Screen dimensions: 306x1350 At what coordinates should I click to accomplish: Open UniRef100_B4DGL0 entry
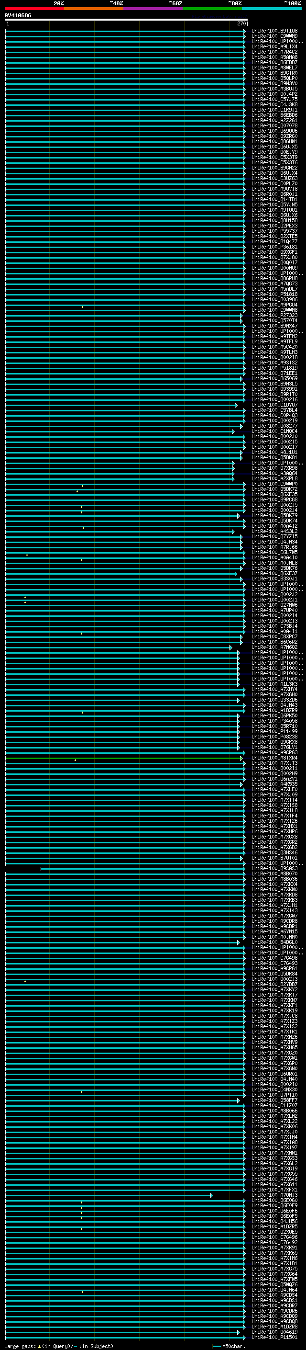click(x=274, y=942)
